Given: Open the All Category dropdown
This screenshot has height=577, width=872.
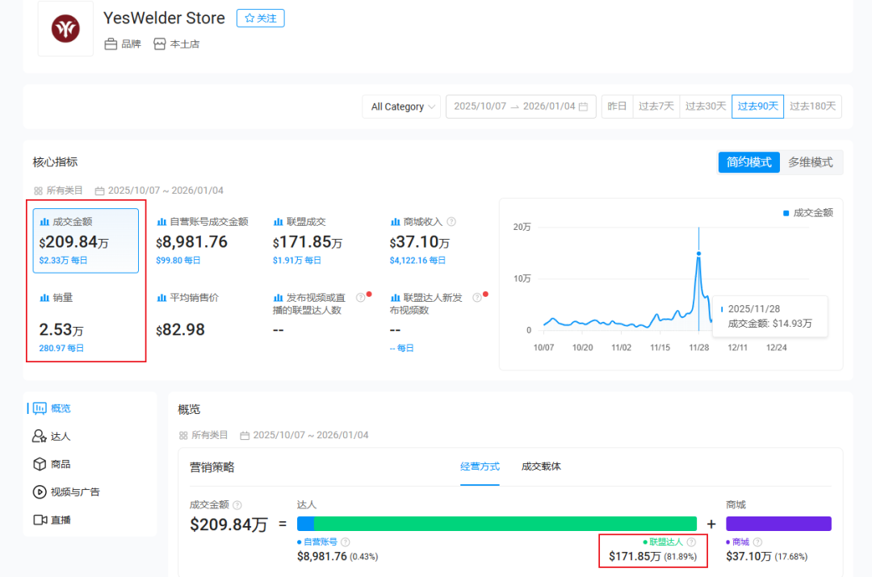Looking at the screenshot, I should [401, 106].
